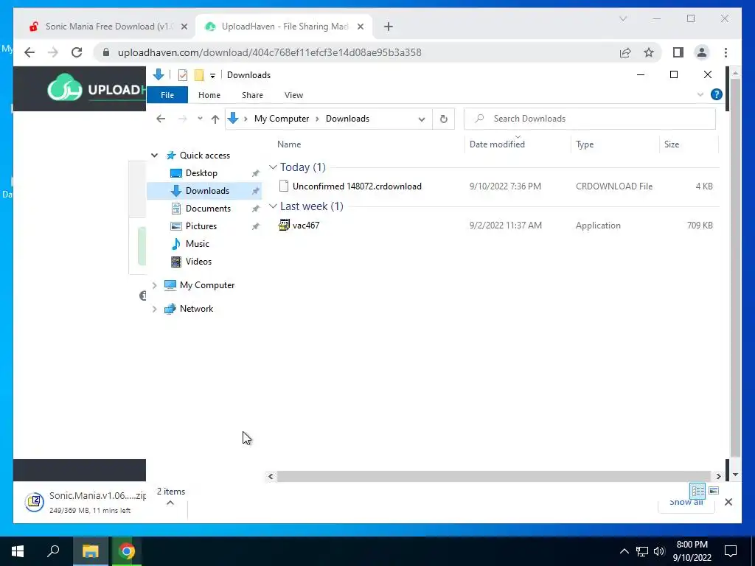Screen dimensions: 755x566
Task: Sort by Type column header
Action: (x=585, y=144)
